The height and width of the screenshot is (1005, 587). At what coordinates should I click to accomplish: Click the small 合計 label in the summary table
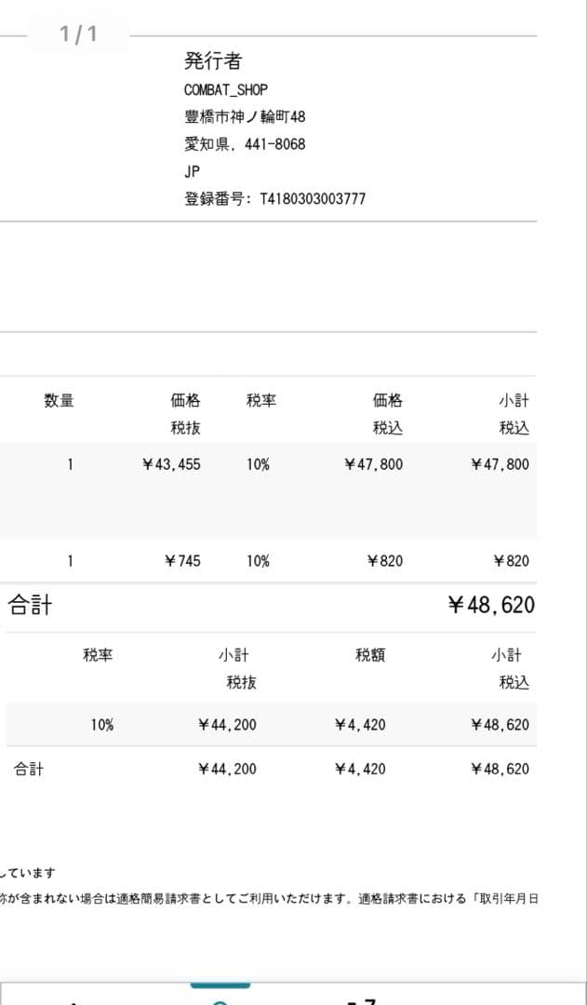28,769
